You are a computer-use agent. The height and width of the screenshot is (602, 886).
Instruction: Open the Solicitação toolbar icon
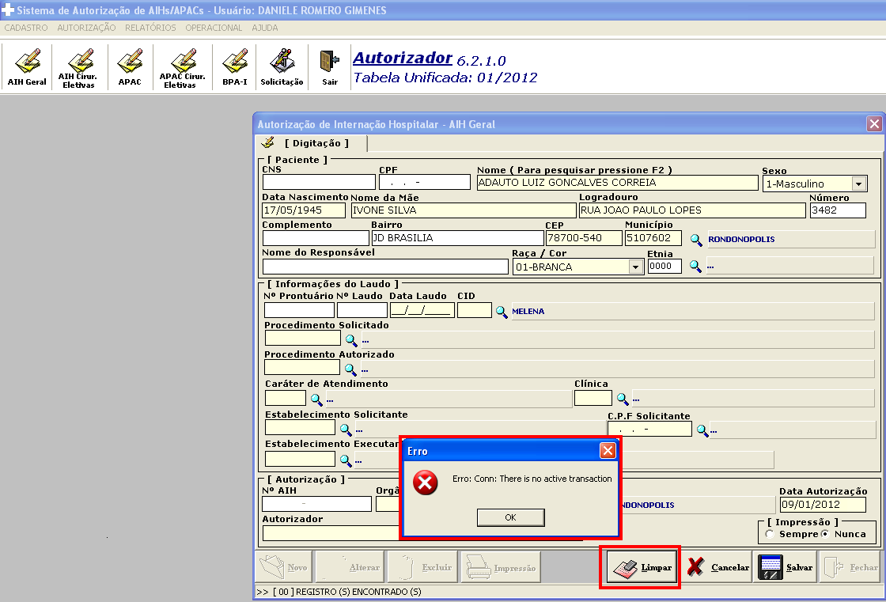[x=282, y=66]
